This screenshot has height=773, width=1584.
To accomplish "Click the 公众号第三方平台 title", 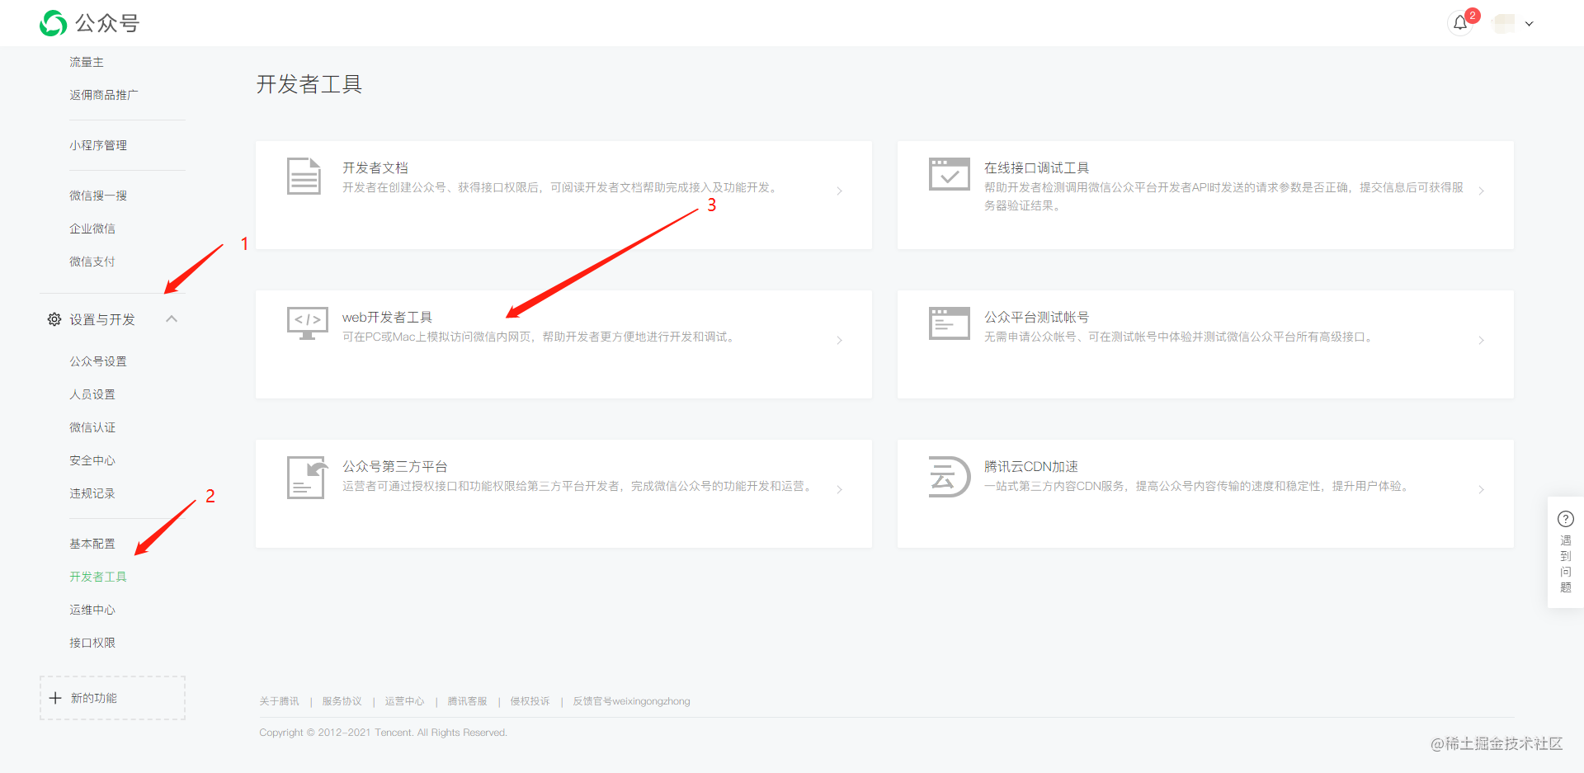I will (x=394, y=466).
